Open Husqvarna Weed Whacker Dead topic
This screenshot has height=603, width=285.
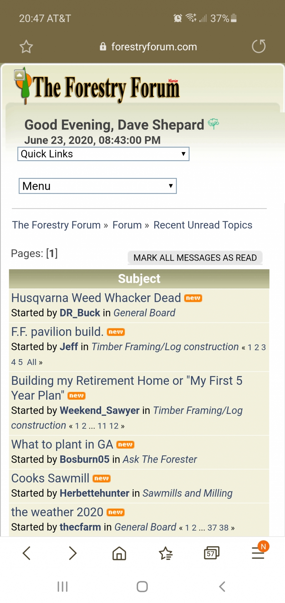tap(96, 298)
